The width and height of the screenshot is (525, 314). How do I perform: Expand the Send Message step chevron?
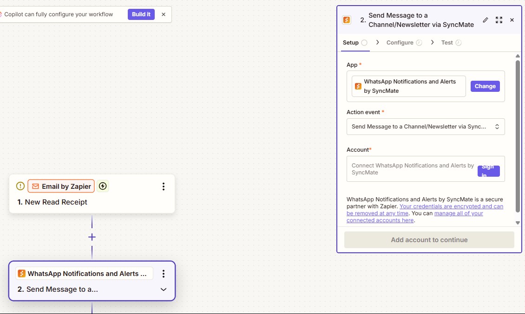tap(164, 289)
